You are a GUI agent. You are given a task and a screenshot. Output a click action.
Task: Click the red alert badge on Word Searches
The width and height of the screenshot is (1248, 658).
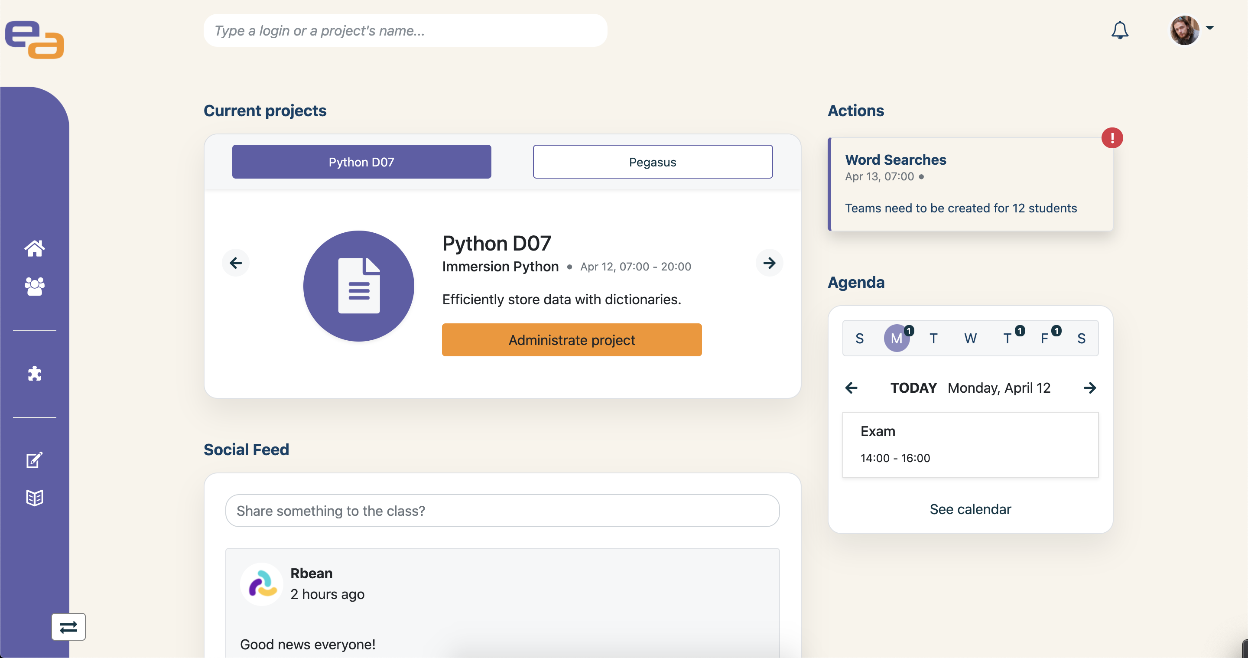click(x=1112, y=138)
